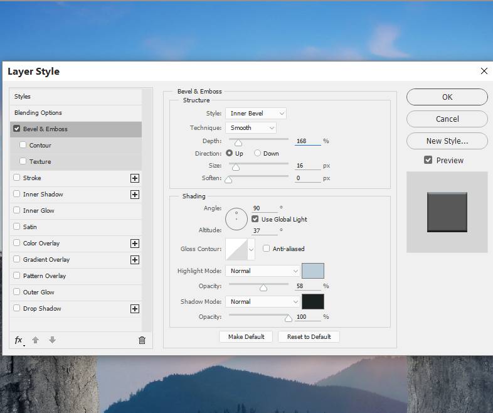Open Blending Options in the list
The width and height of the screenshot is (493, 413).
coord(76,113)
